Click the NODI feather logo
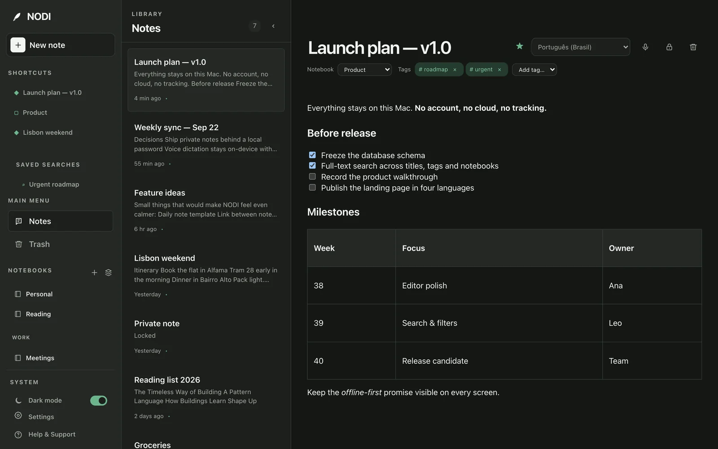 click(17, 17)
